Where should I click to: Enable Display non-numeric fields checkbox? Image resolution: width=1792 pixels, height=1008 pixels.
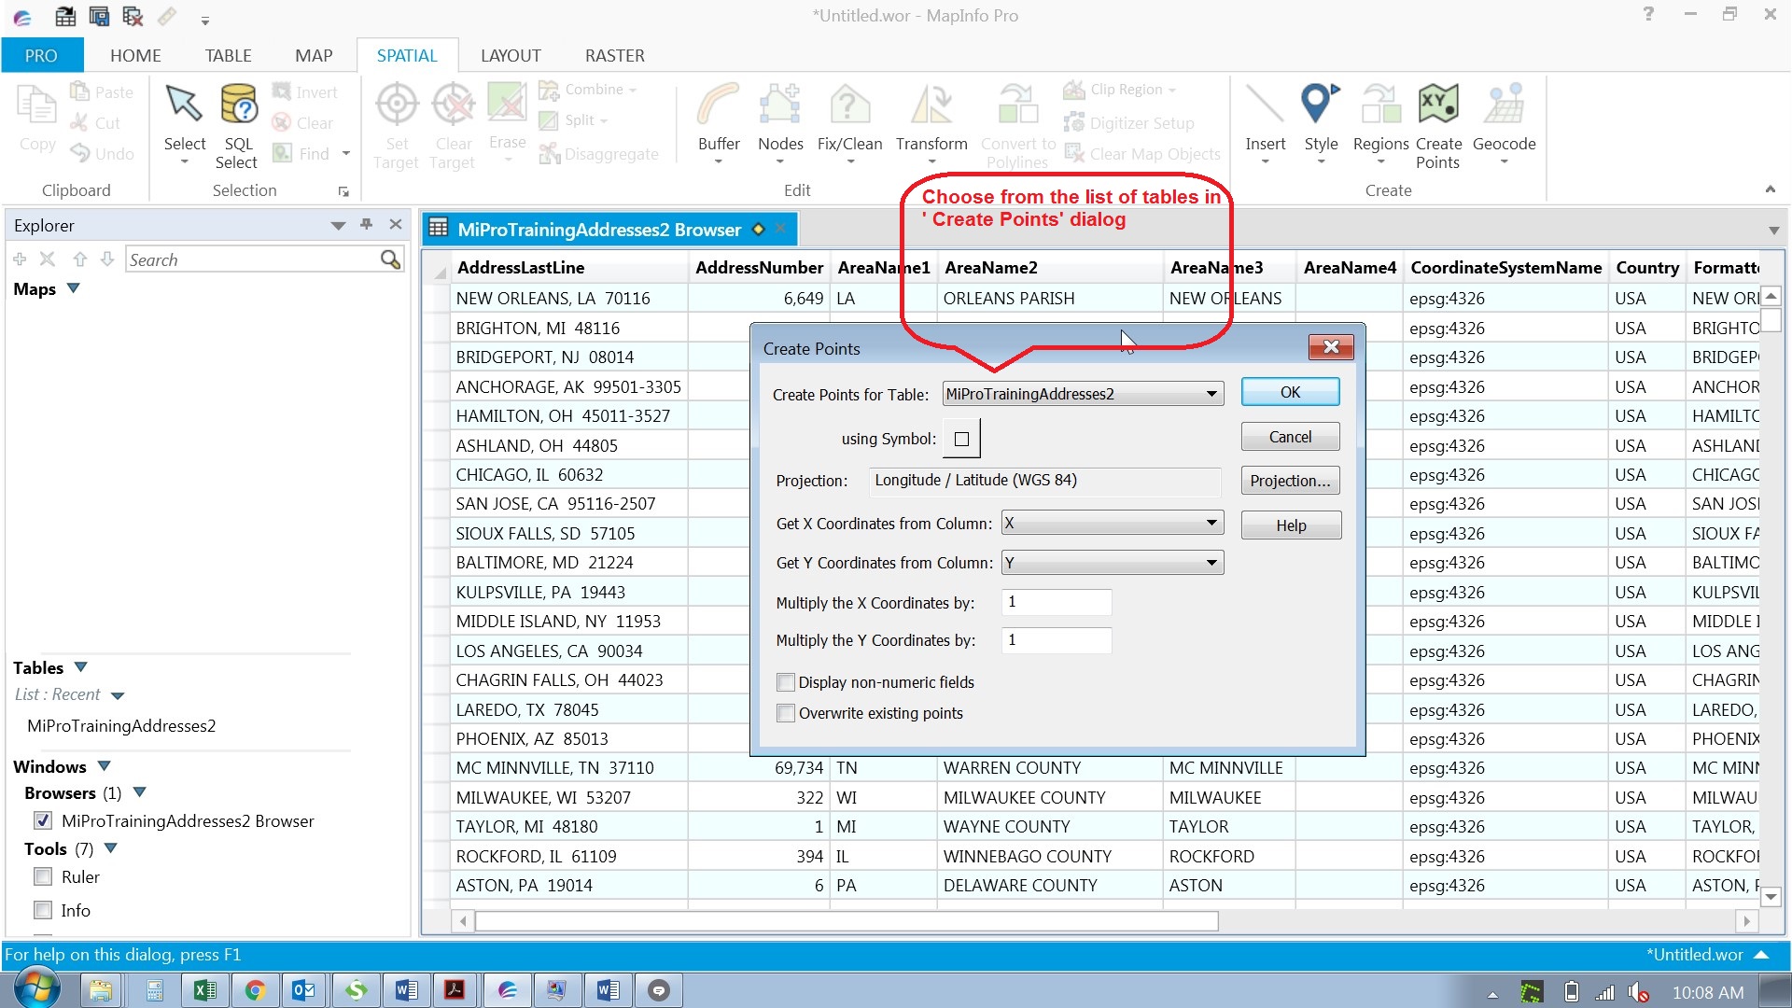coord(786,682)
